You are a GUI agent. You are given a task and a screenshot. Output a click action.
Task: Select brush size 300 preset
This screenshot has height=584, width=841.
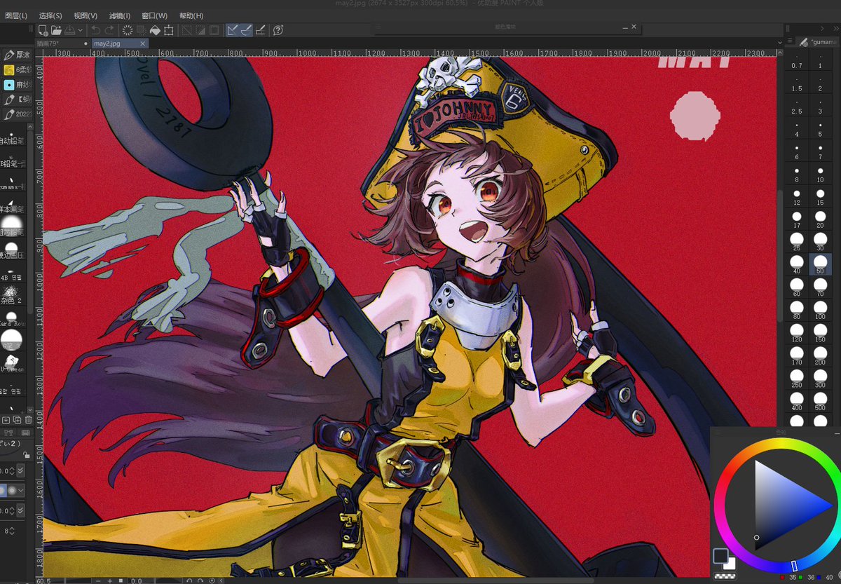coord(820,378)
